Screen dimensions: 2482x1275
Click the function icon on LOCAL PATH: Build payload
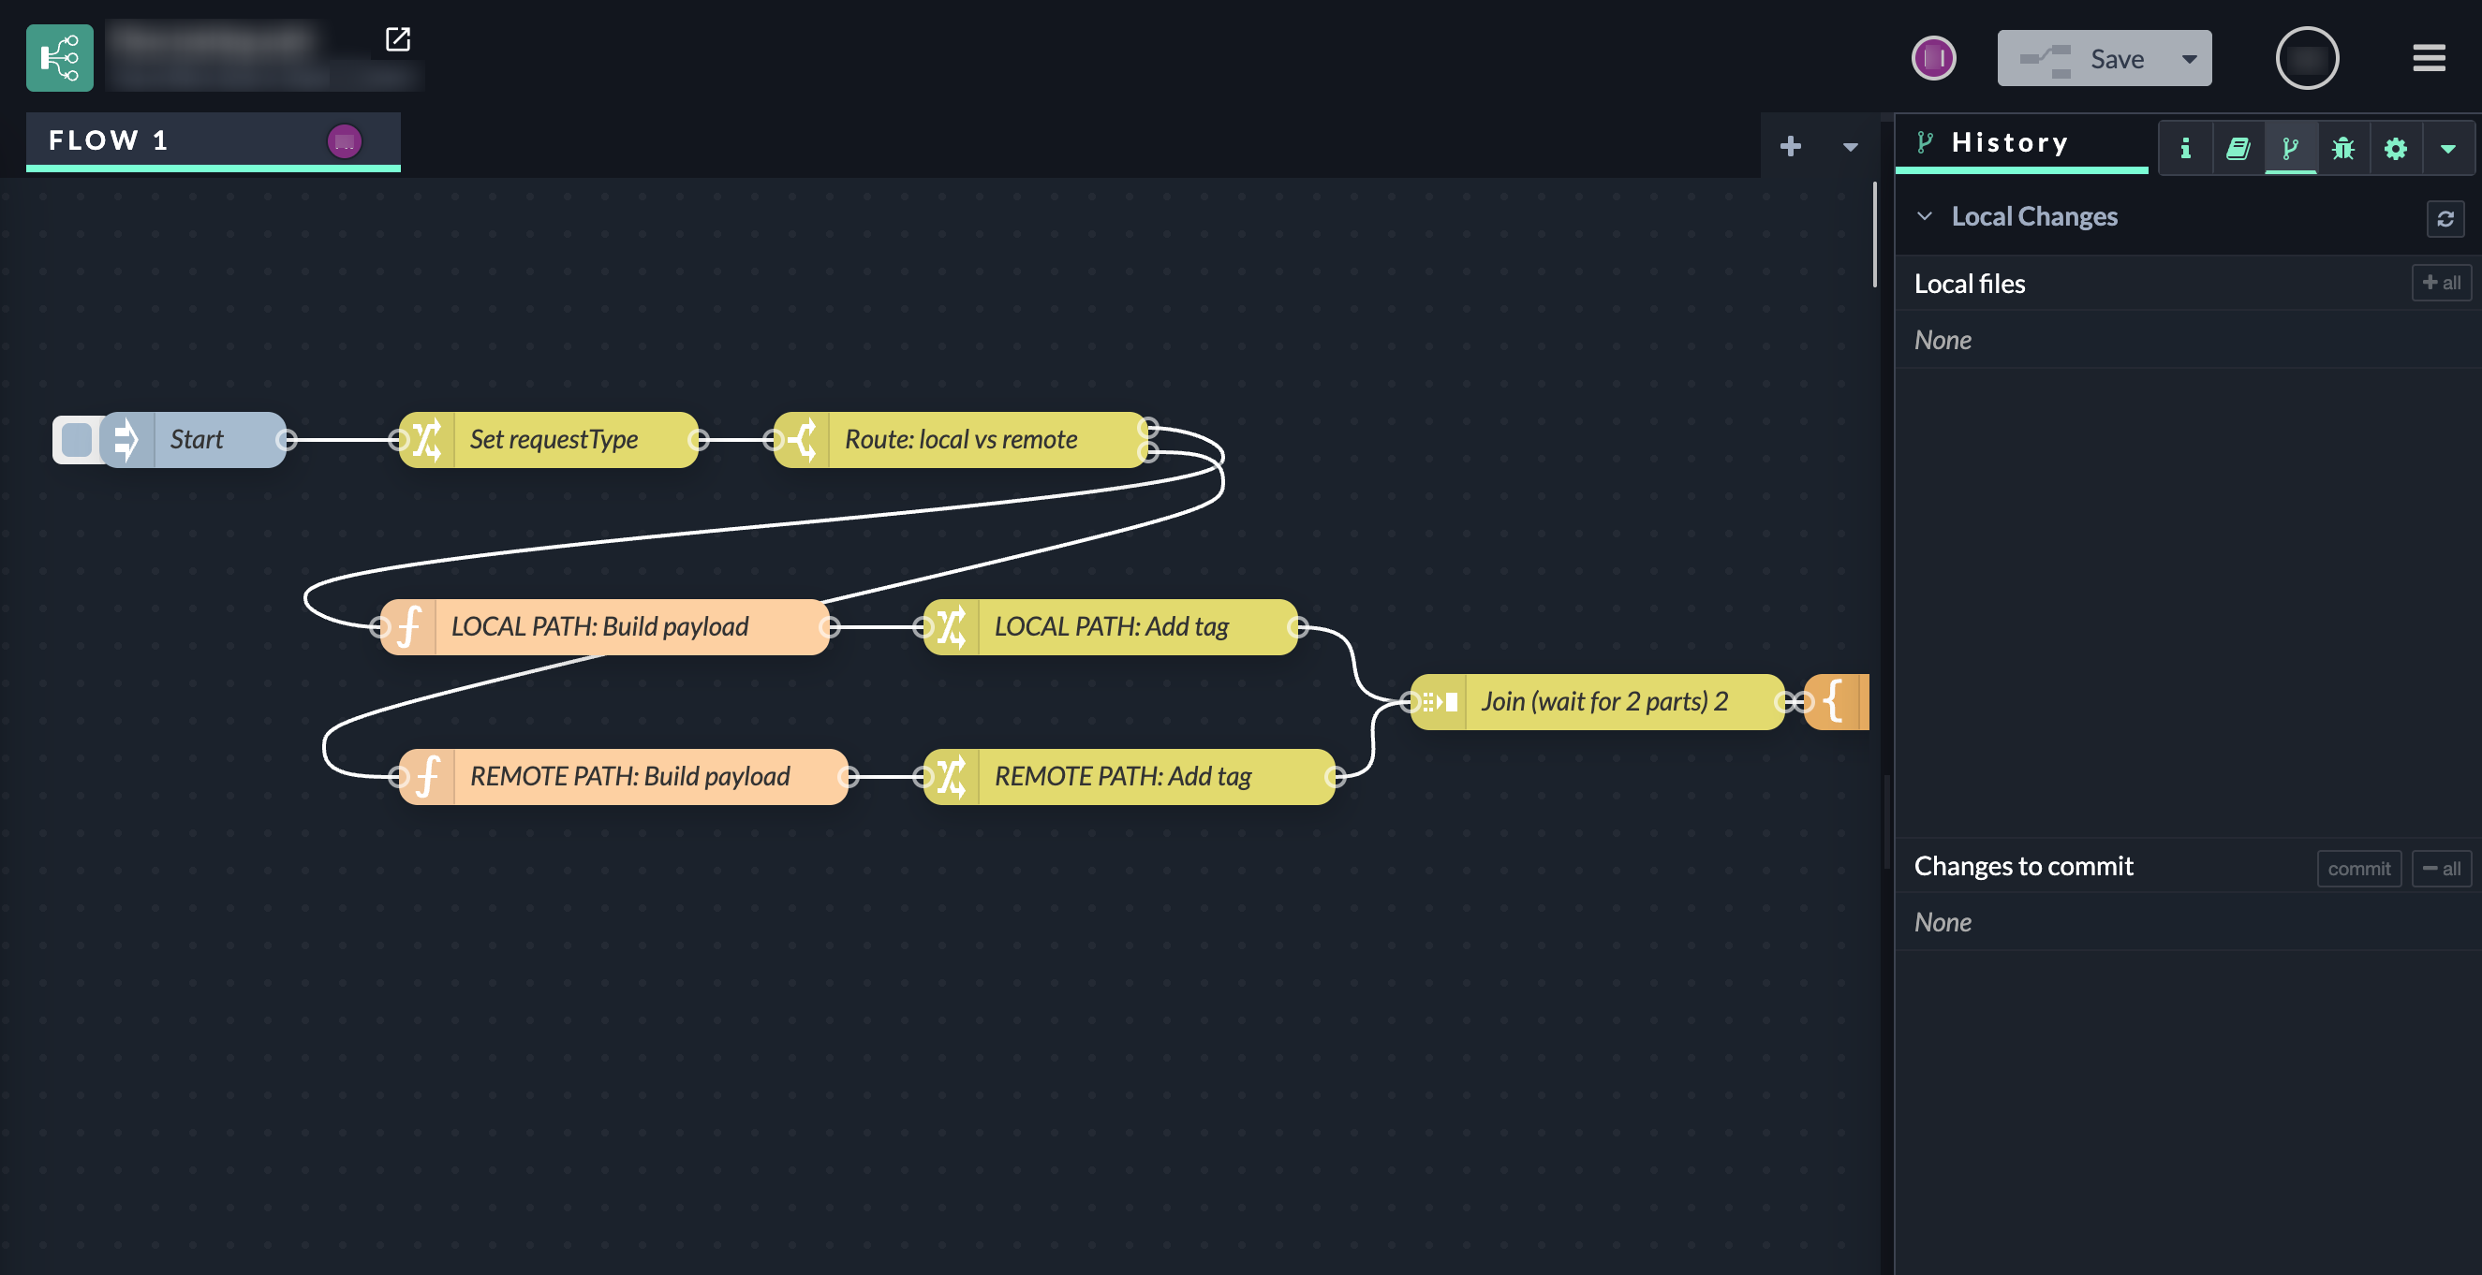point(409,627)
